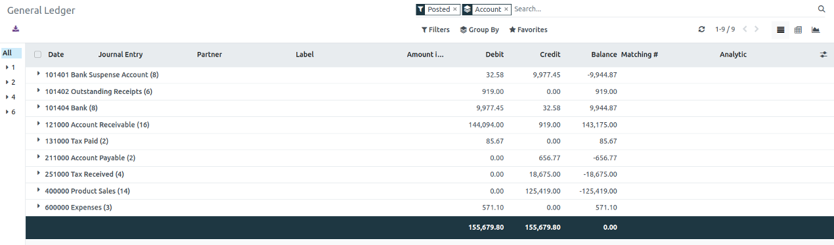The image size is (834, 245).
Task: Switch to list view
Action: coord(781,30)
